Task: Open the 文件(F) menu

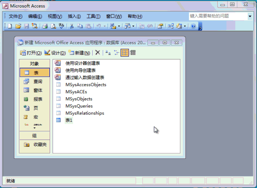Action: [x=16, y=16]
